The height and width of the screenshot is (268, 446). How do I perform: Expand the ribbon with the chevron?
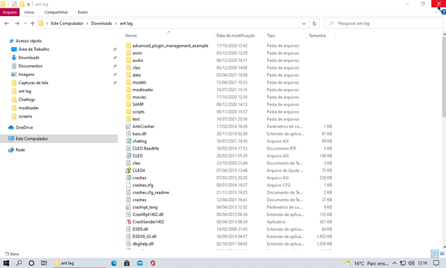coord(436,13)
